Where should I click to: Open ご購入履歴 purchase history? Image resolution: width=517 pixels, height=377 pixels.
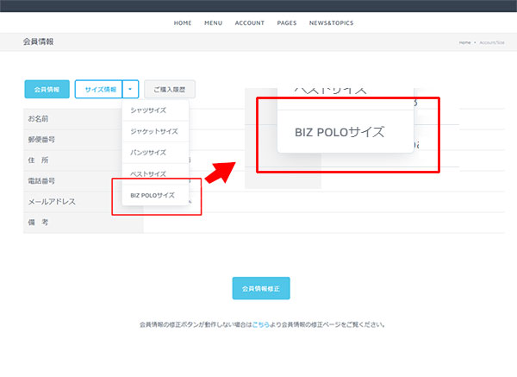coord(170,89)
